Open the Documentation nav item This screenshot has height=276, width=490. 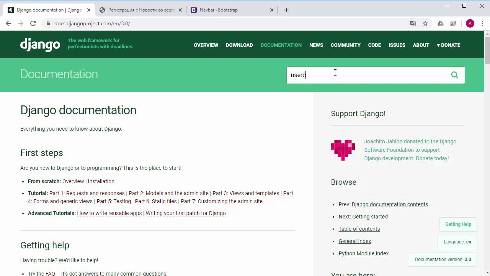281,45
